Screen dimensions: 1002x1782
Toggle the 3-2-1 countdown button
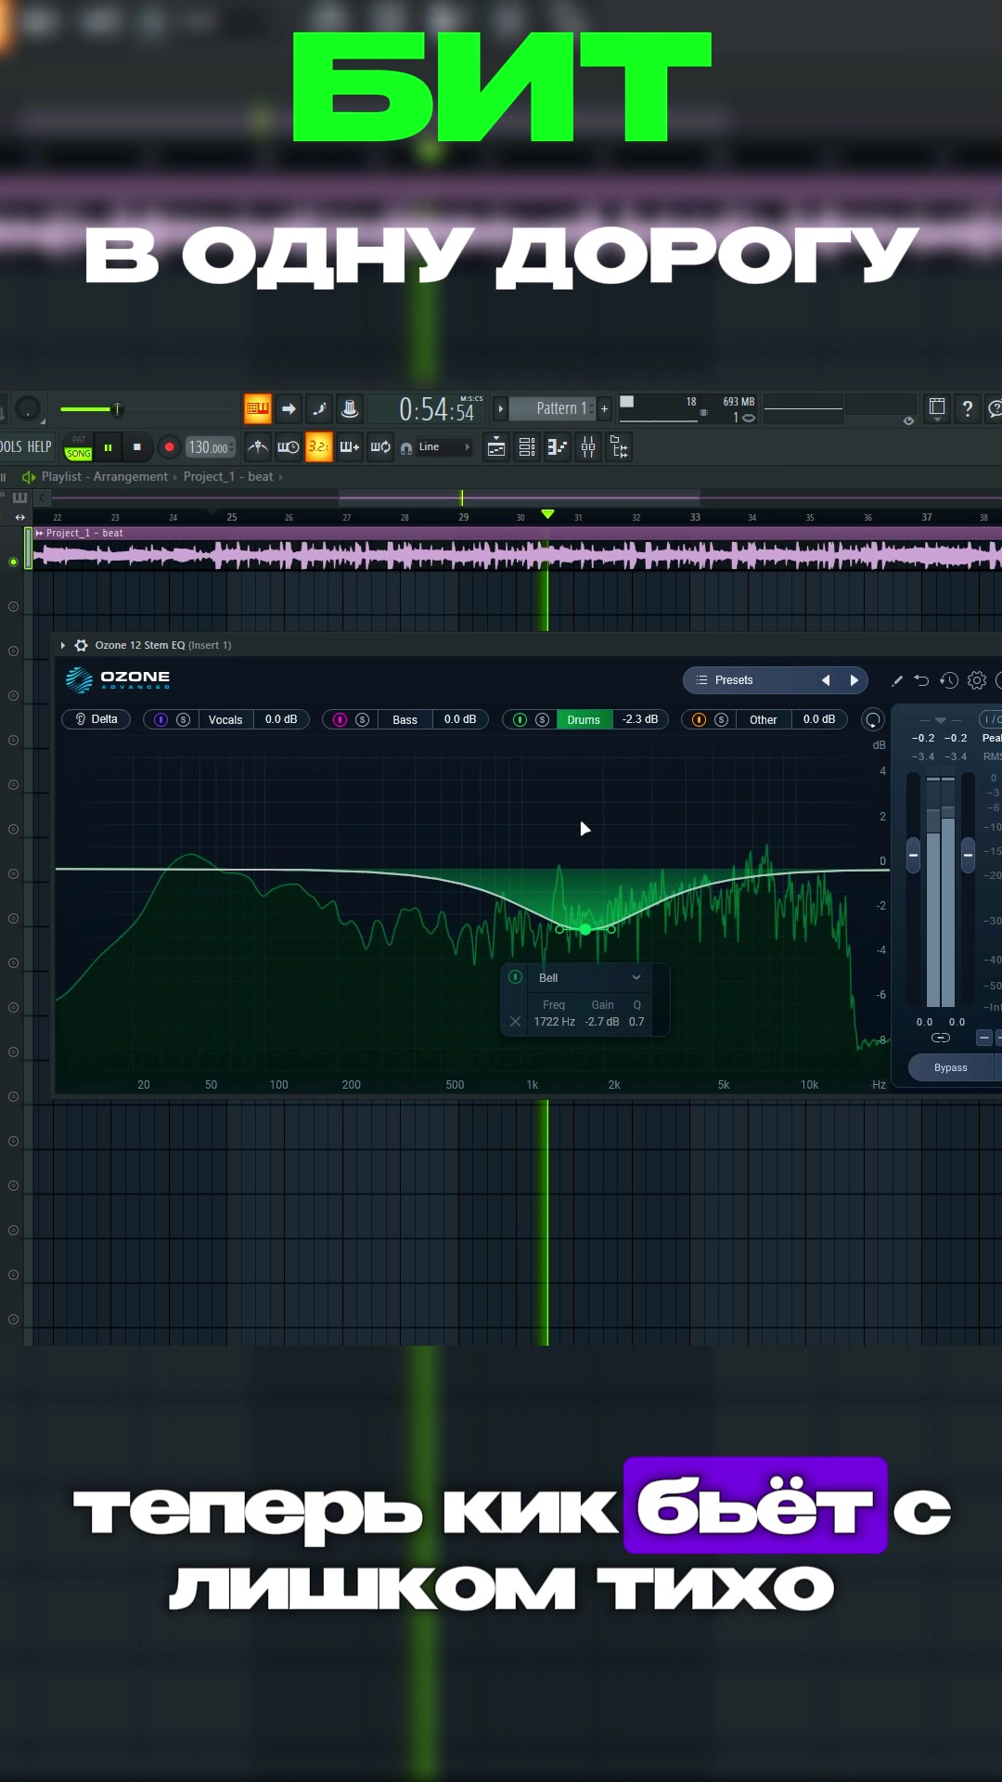click(x=319, y=447)
